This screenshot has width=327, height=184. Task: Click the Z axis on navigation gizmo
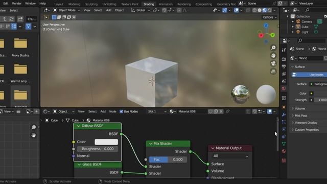266,26
